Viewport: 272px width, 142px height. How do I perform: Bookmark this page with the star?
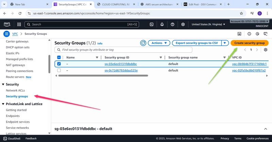[241, 13]
